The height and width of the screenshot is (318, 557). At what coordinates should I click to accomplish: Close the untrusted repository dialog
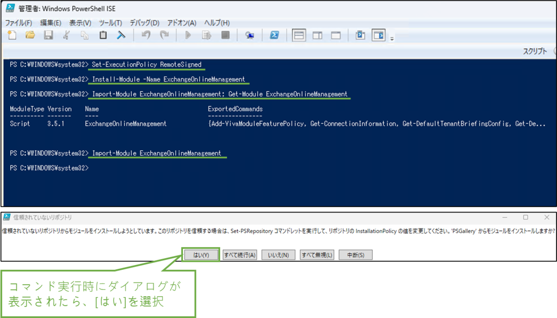pos(546,217)
